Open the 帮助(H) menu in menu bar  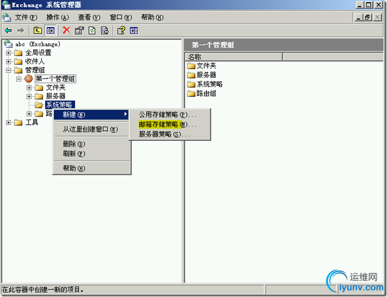[x=152, y=17]
